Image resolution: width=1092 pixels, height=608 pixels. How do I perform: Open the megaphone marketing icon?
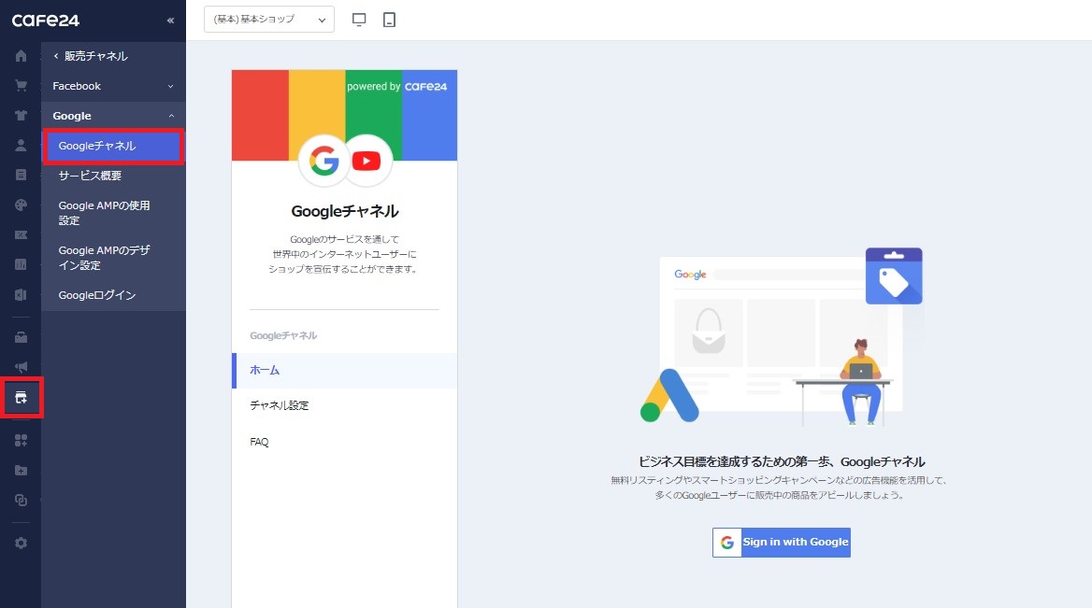coord(21,367)
